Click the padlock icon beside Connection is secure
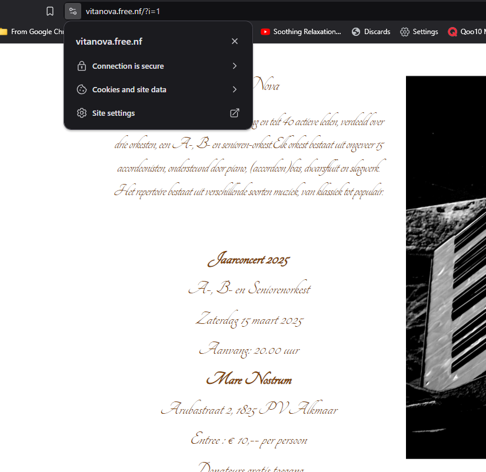 point(82,66)
